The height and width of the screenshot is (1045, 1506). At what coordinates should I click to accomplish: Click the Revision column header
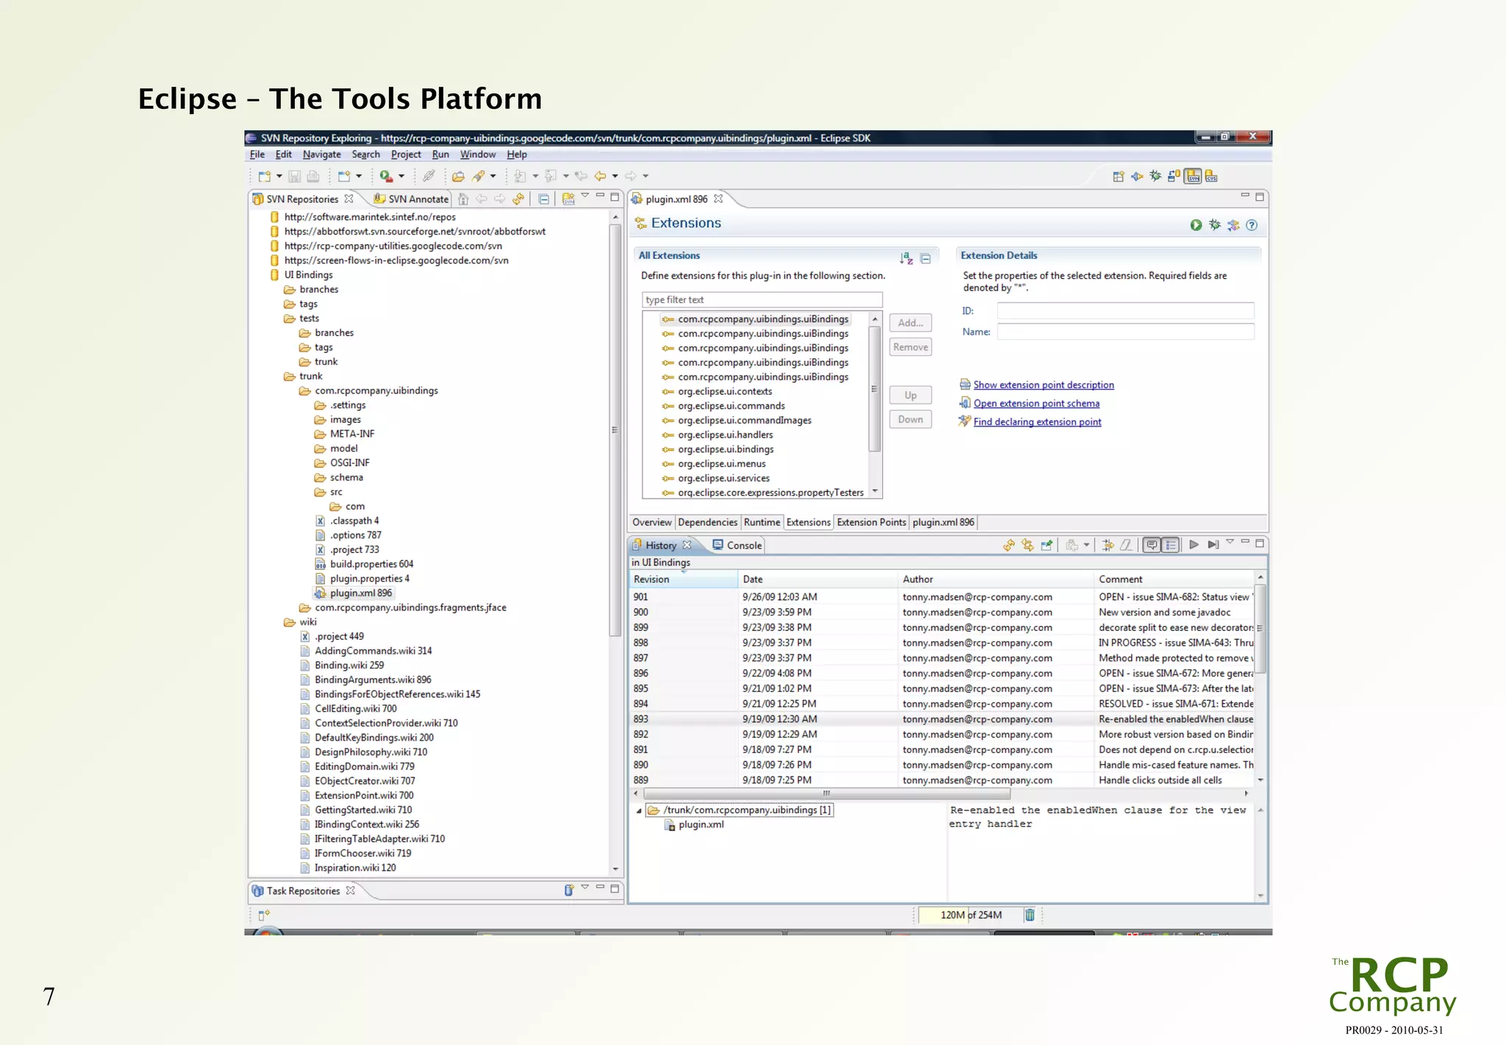click(684, 579)
